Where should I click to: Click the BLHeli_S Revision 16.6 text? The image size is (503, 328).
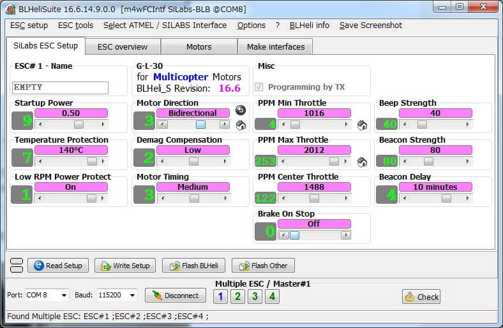click(188, 89)
